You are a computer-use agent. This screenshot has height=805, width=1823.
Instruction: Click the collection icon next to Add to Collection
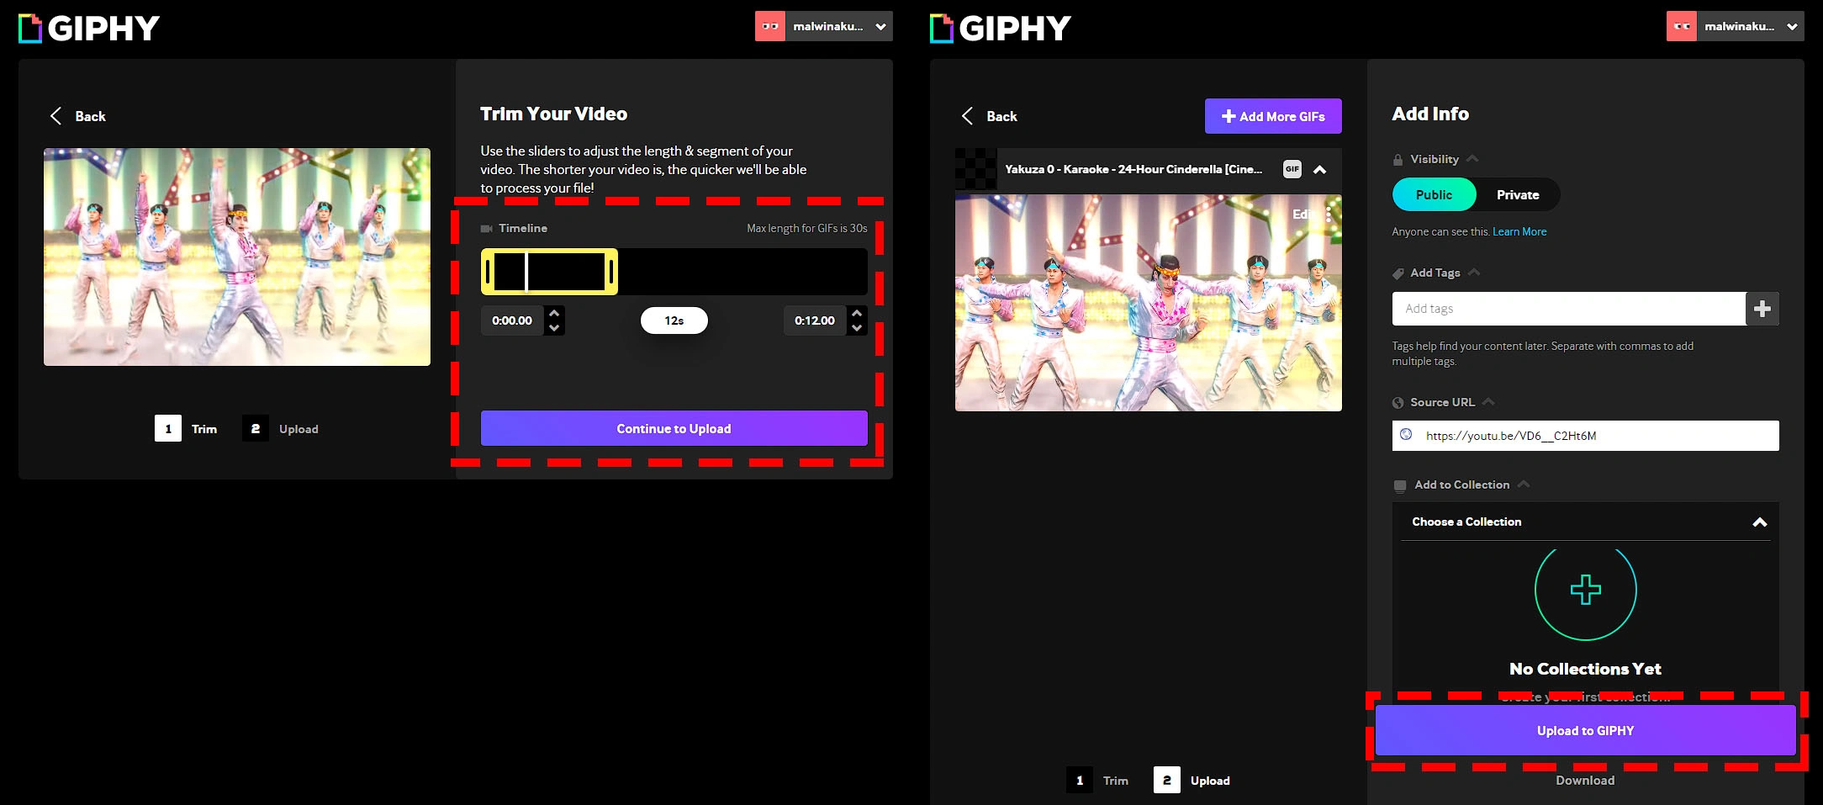[x=1400, y=485]
